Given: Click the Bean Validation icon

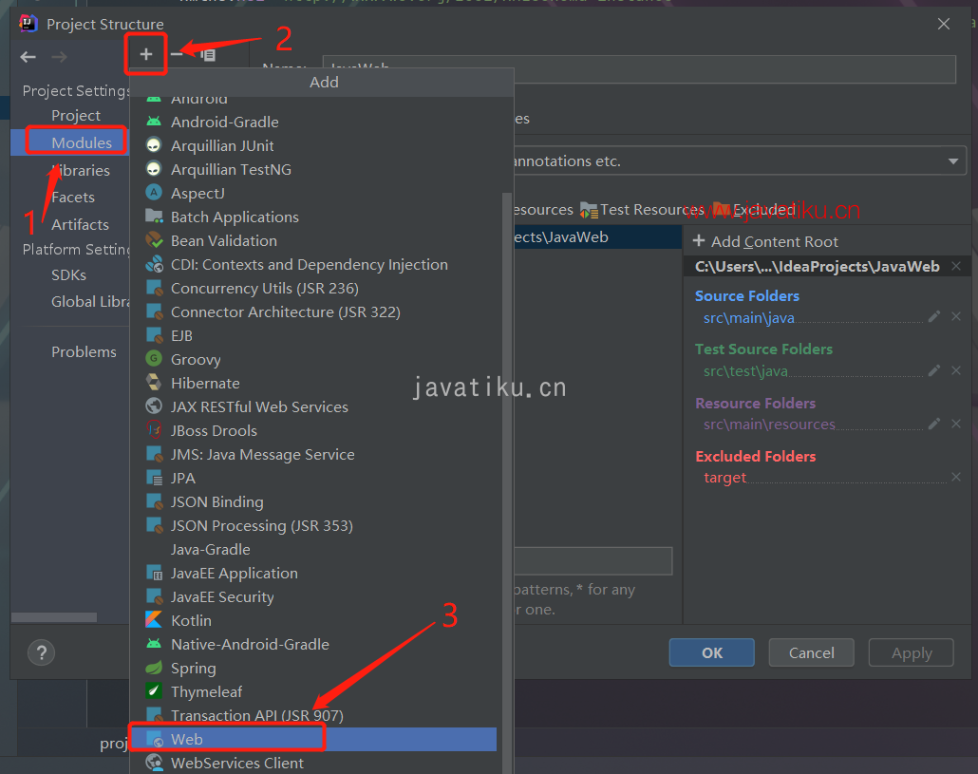Looking at the screenshot, I should [x=154, y=240].
